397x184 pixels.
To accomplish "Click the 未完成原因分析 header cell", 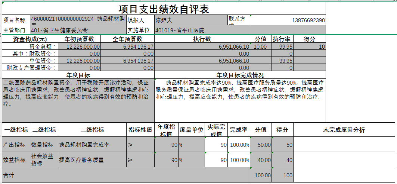I will point(344,130).
